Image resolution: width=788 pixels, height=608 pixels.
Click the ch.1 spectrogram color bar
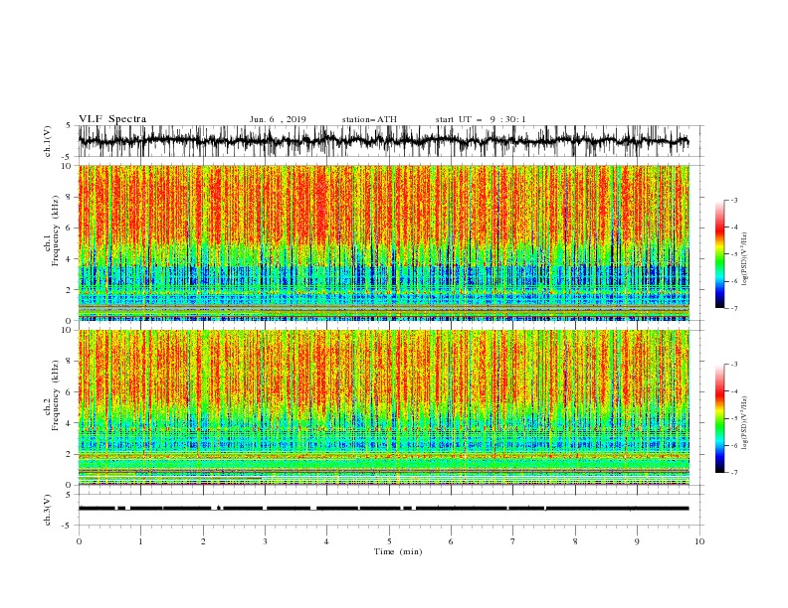719,254
